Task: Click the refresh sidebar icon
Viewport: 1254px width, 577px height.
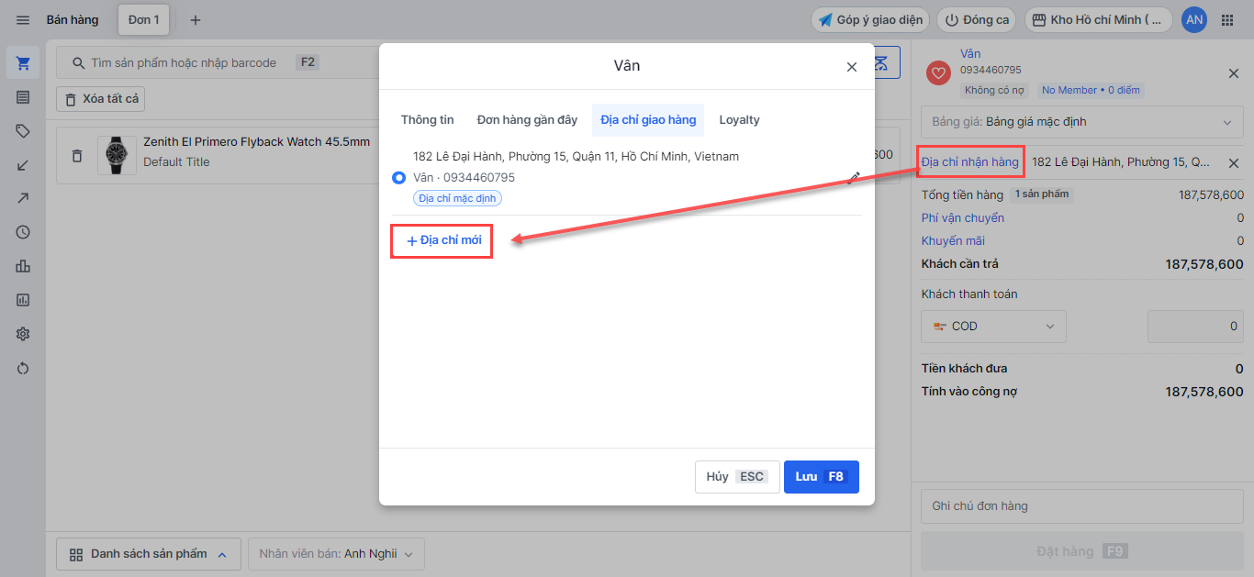Action: pyautogui.click(x=23, y=368)
